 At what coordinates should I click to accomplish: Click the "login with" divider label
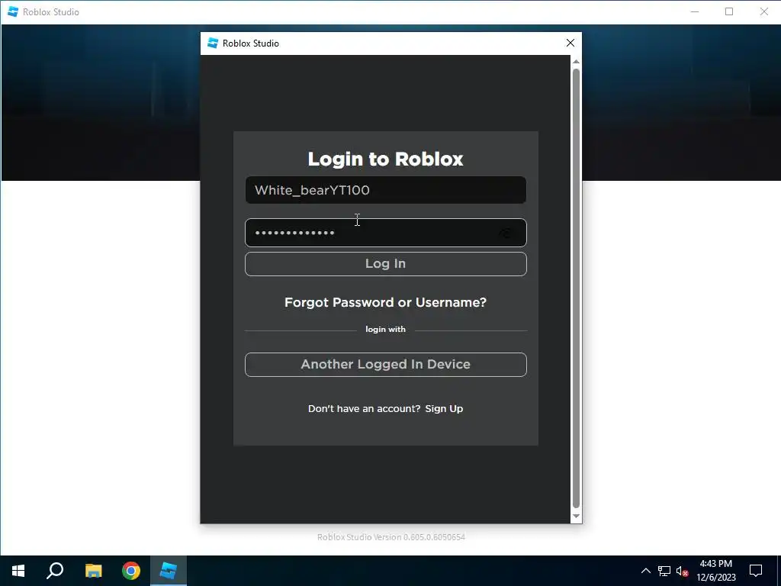coord(385,330)
